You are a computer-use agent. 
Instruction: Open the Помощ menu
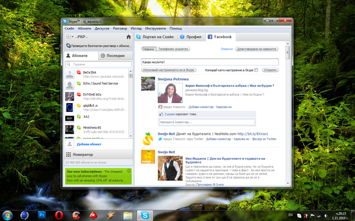click(176, 28)
